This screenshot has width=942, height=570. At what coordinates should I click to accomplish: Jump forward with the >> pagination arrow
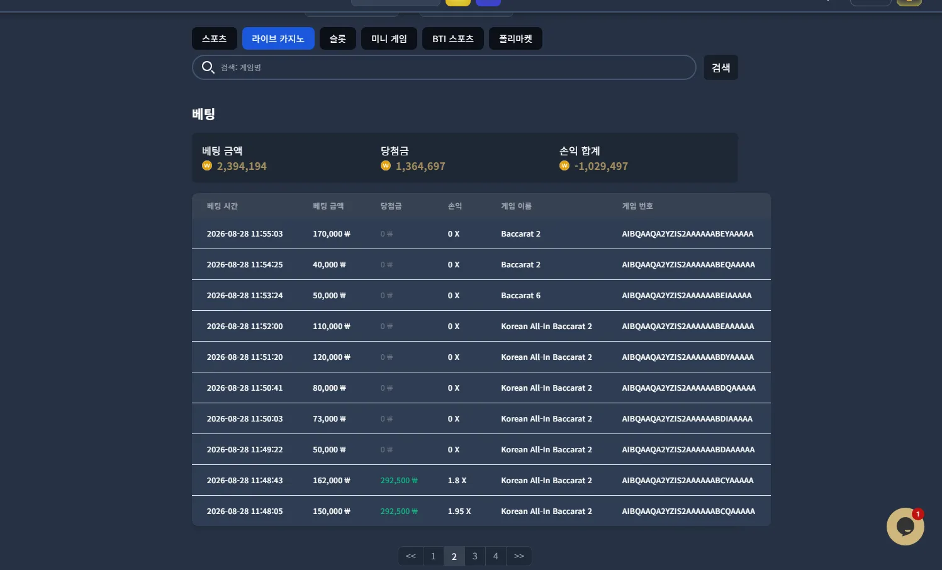pyautogui.click(x=519, y=556)
